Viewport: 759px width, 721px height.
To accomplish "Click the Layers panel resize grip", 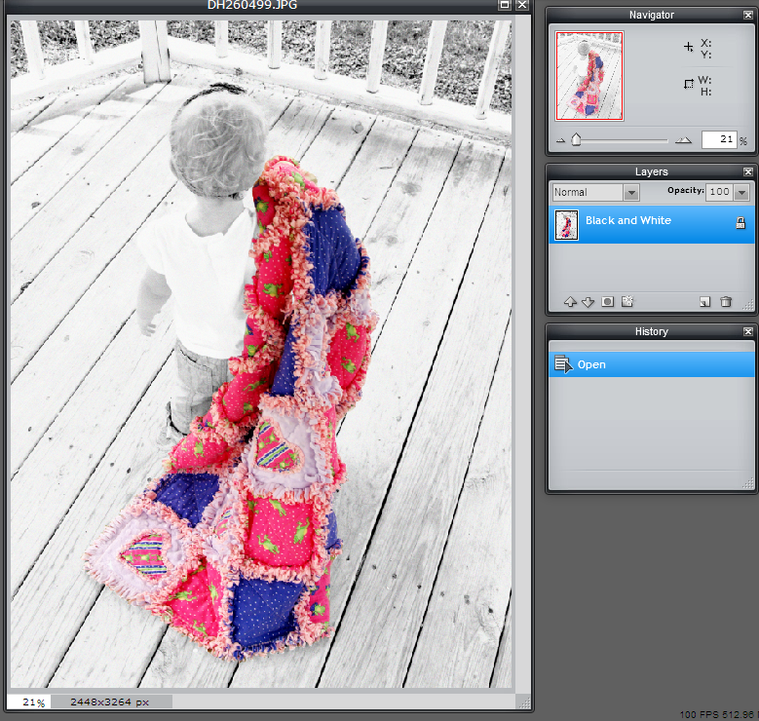I will click(748, 305).
